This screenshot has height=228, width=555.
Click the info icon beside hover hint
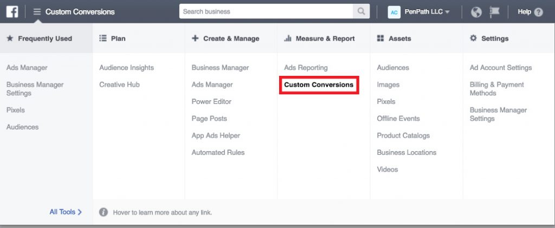[104, 212]
